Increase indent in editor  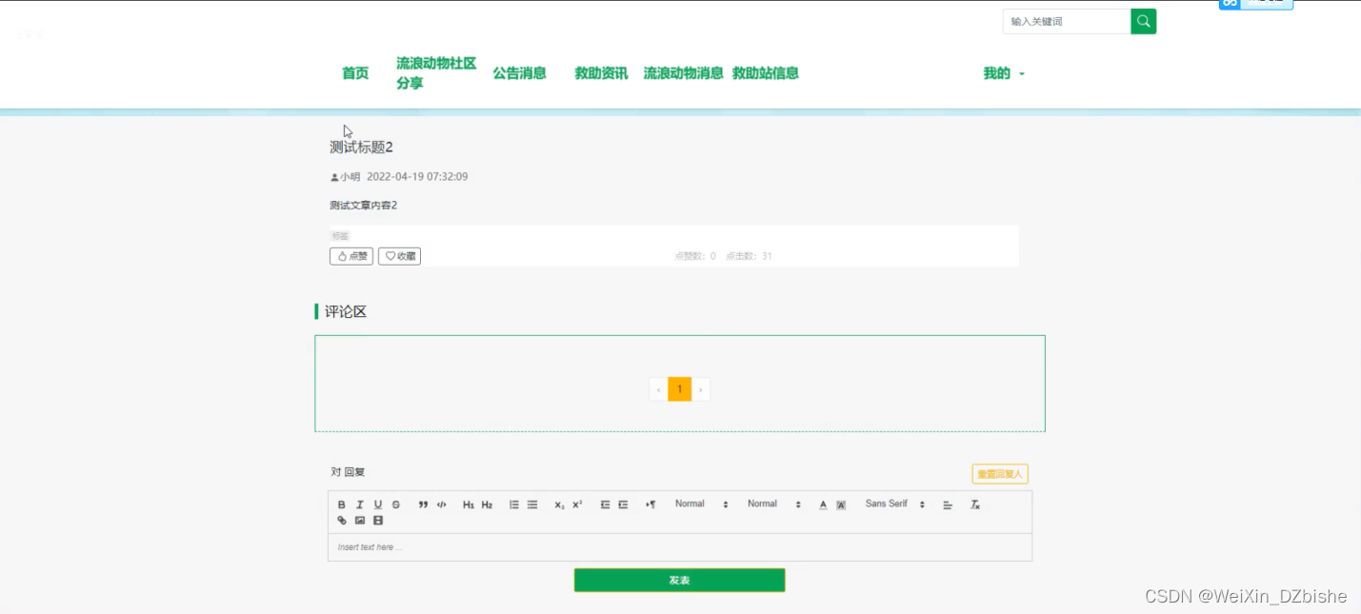[623, 505]
